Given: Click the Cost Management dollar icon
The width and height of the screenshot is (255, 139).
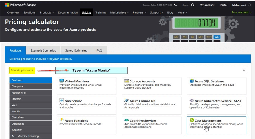Looking at the screenshot, I should (192, 120).
